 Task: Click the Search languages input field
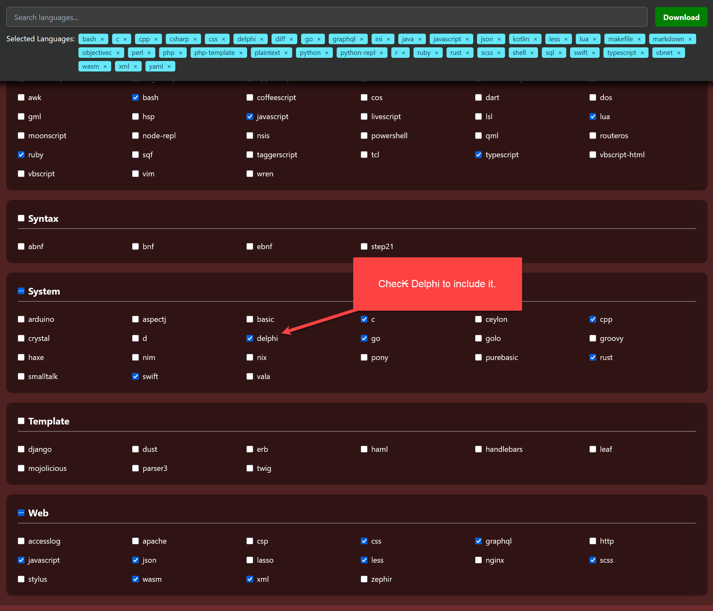[x=327, y=17]
